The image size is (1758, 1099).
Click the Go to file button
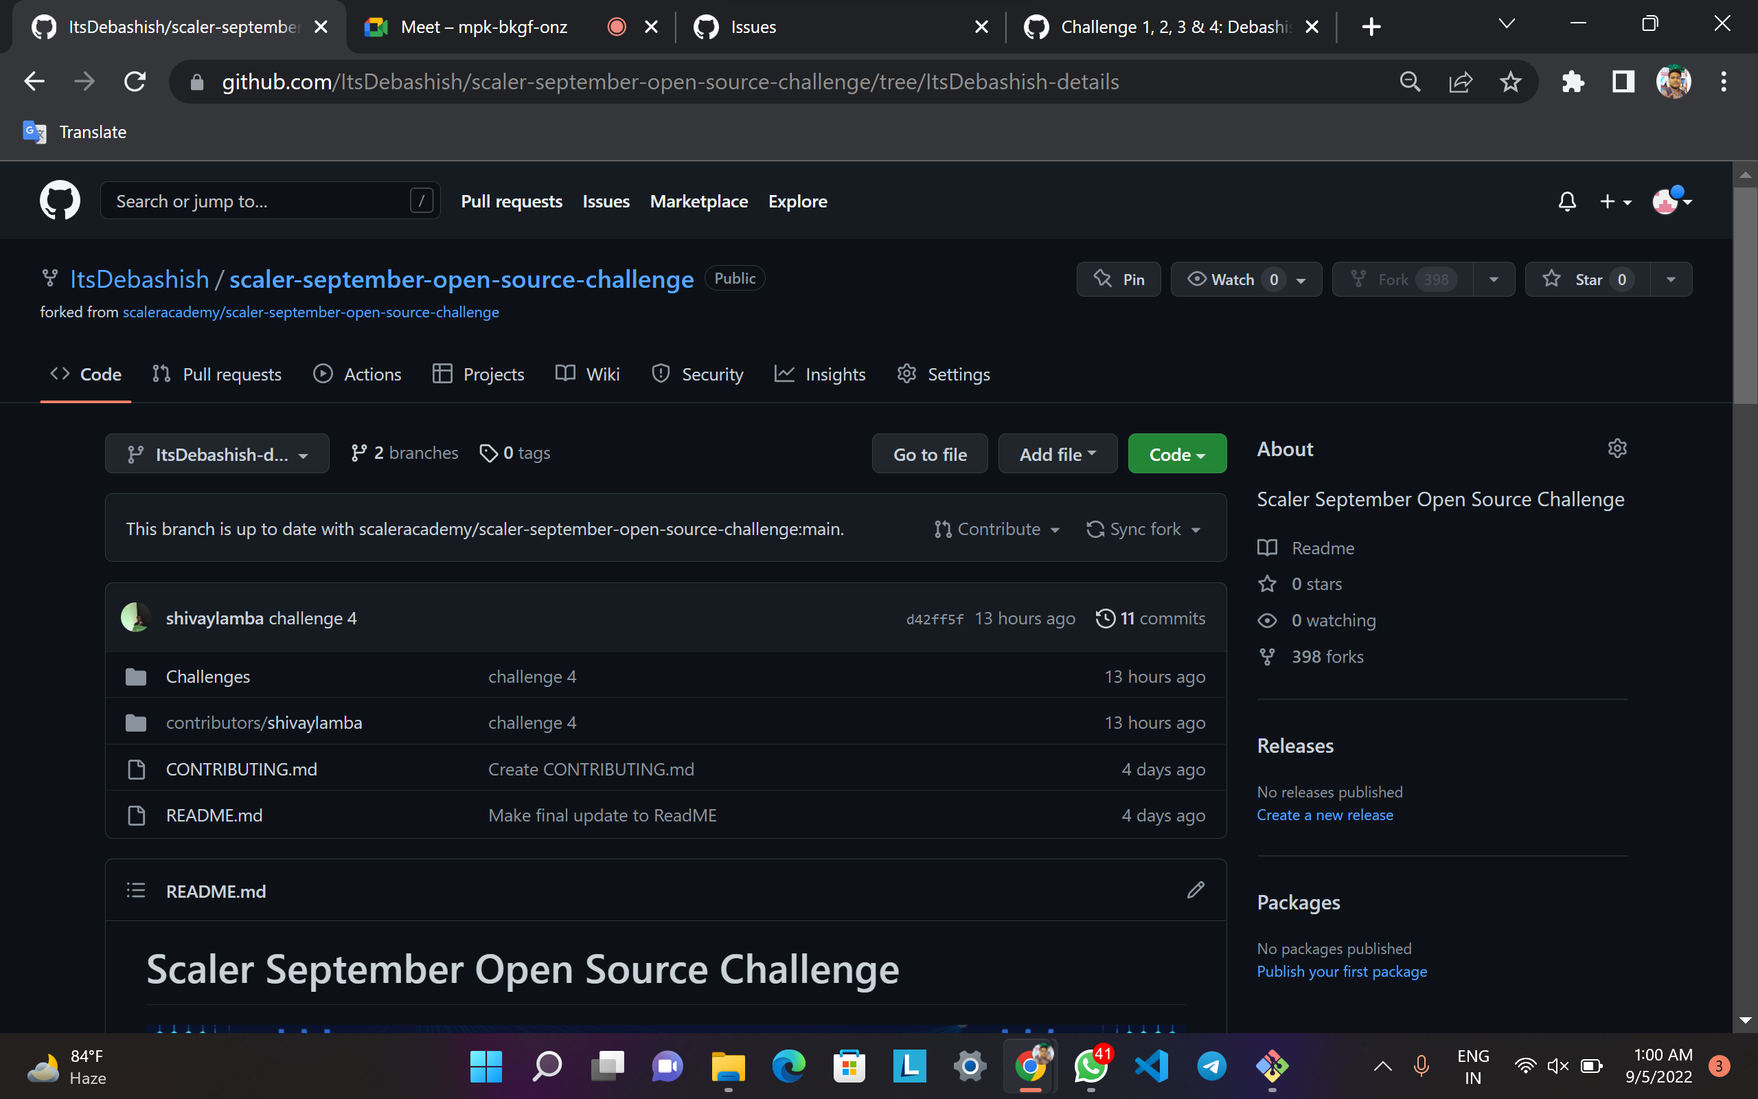pyautogui.click(x=930, y=453)
